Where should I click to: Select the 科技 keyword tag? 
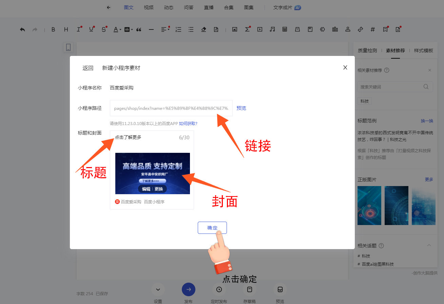(365, 101)
